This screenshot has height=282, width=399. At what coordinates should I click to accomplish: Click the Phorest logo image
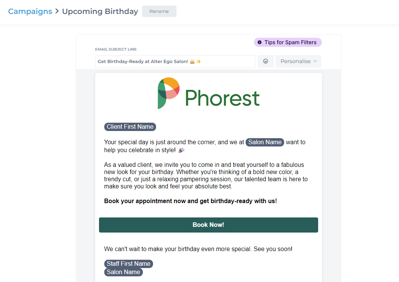point(209,94)
